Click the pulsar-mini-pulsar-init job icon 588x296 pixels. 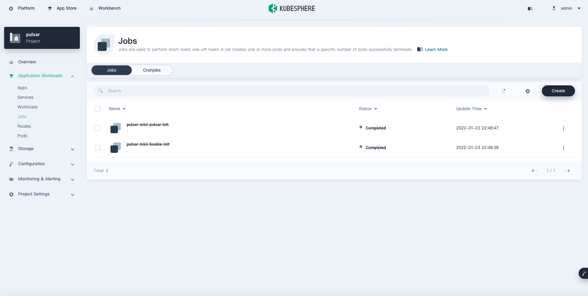tap(116, 128)
